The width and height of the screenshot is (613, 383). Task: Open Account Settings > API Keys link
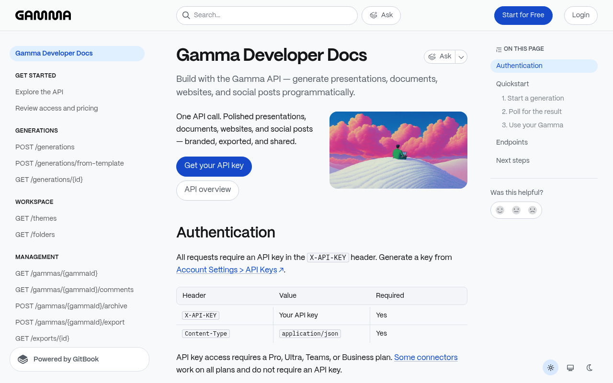[230, 270]
